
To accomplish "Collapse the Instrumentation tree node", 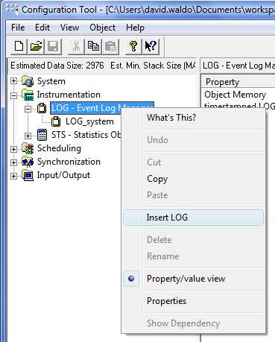I will 14,95.
